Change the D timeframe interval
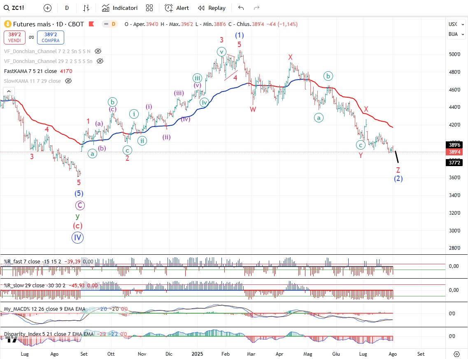468x359 pixels. pos(67,8)
